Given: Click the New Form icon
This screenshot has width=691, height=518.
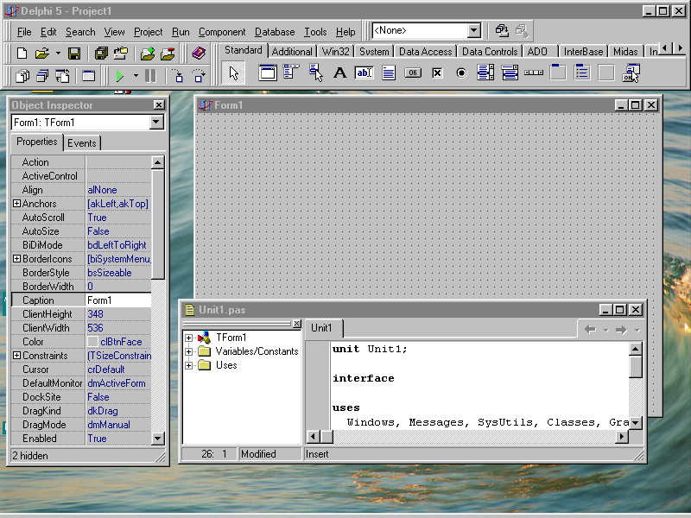Looking at the screenshot, I should click(x=89, y=76).
